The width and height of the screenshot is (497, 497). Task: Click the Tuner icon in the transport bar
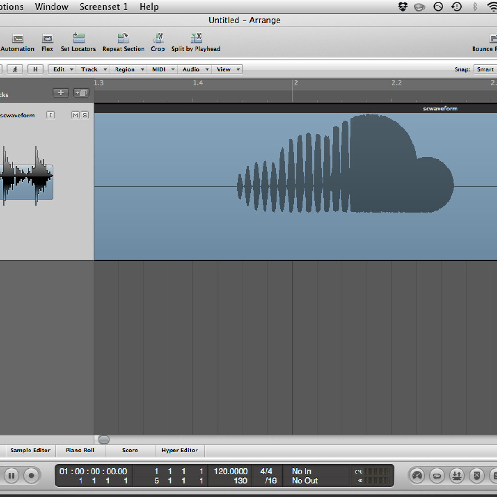click(417, 476)
